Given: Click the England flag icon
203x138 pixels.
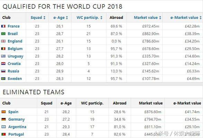Looking at the screenshot, I should click(x=3, y=41).
